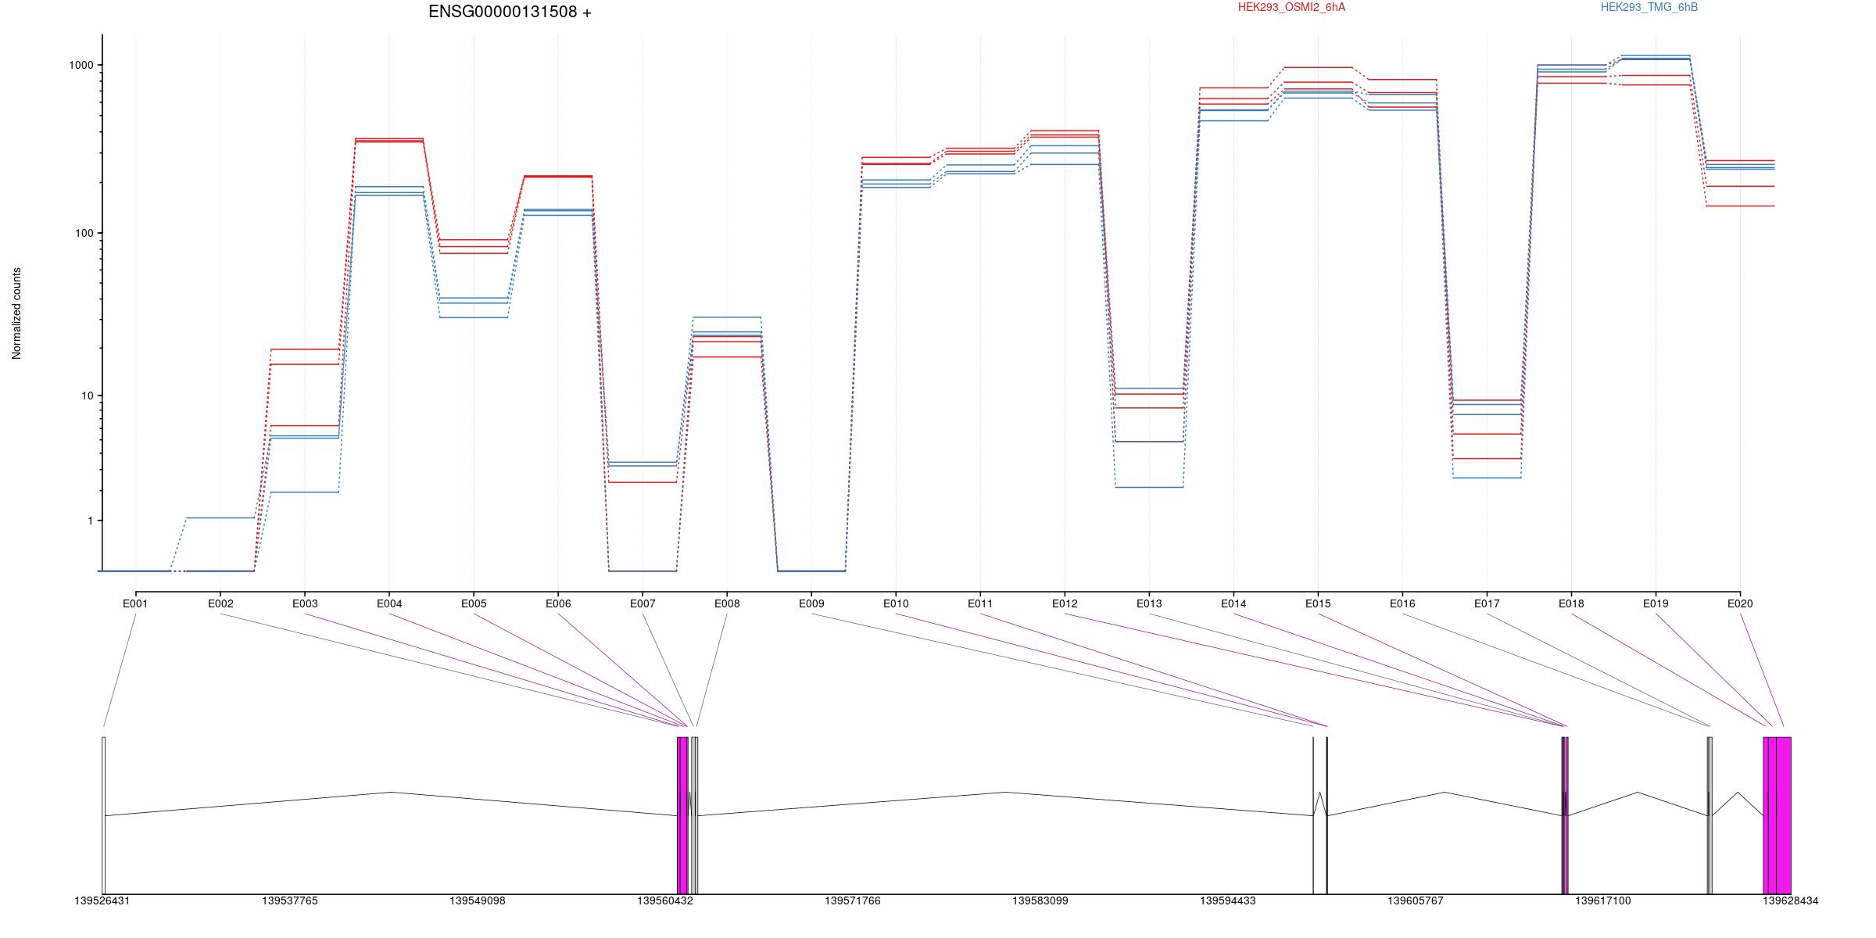Select exon label E018

coord(1571,603)
